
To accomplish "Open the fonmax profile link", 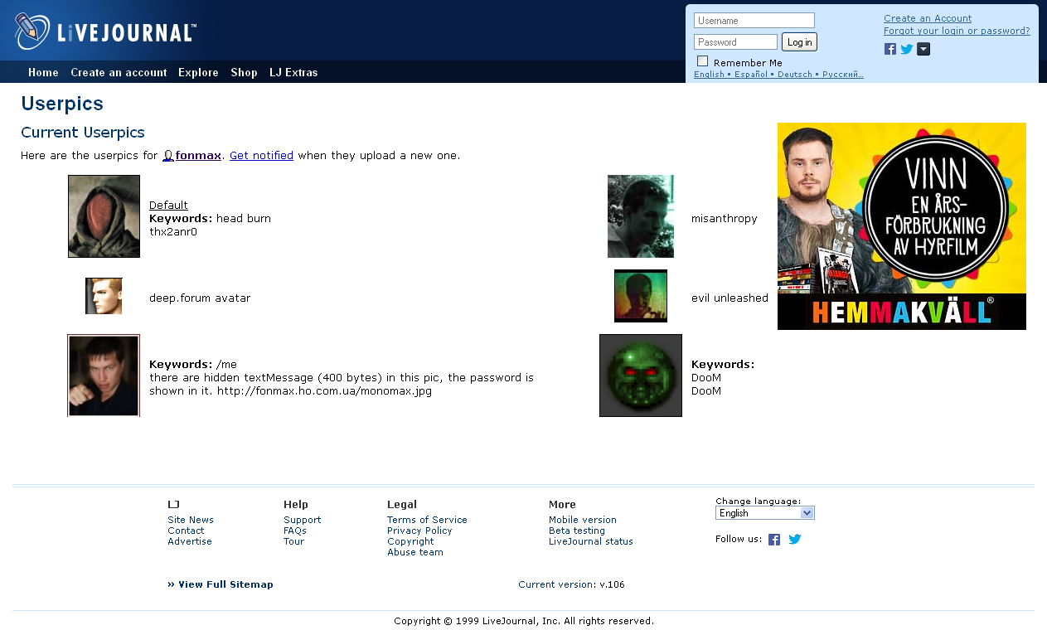I will [198, 155].
